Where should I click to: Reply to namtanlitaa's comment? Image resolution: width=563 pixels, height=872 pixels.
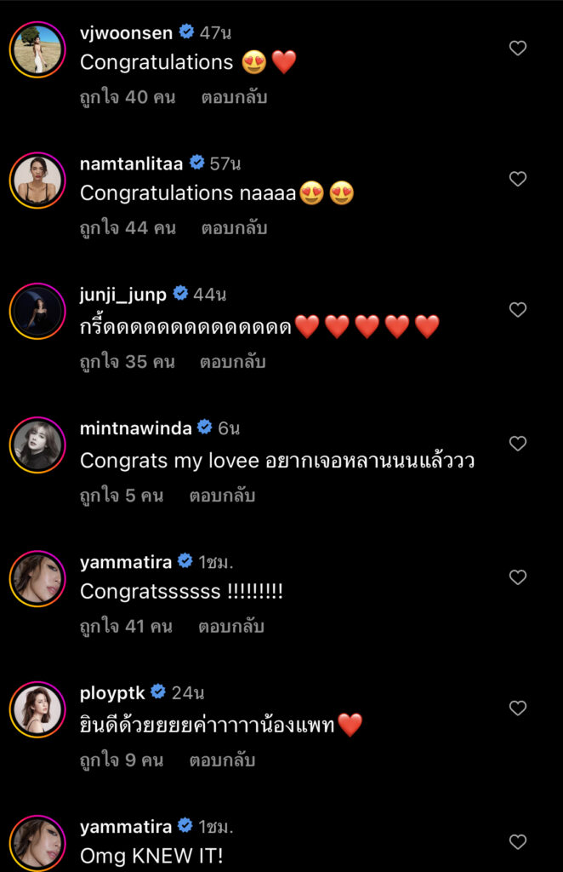coord(234,228)
